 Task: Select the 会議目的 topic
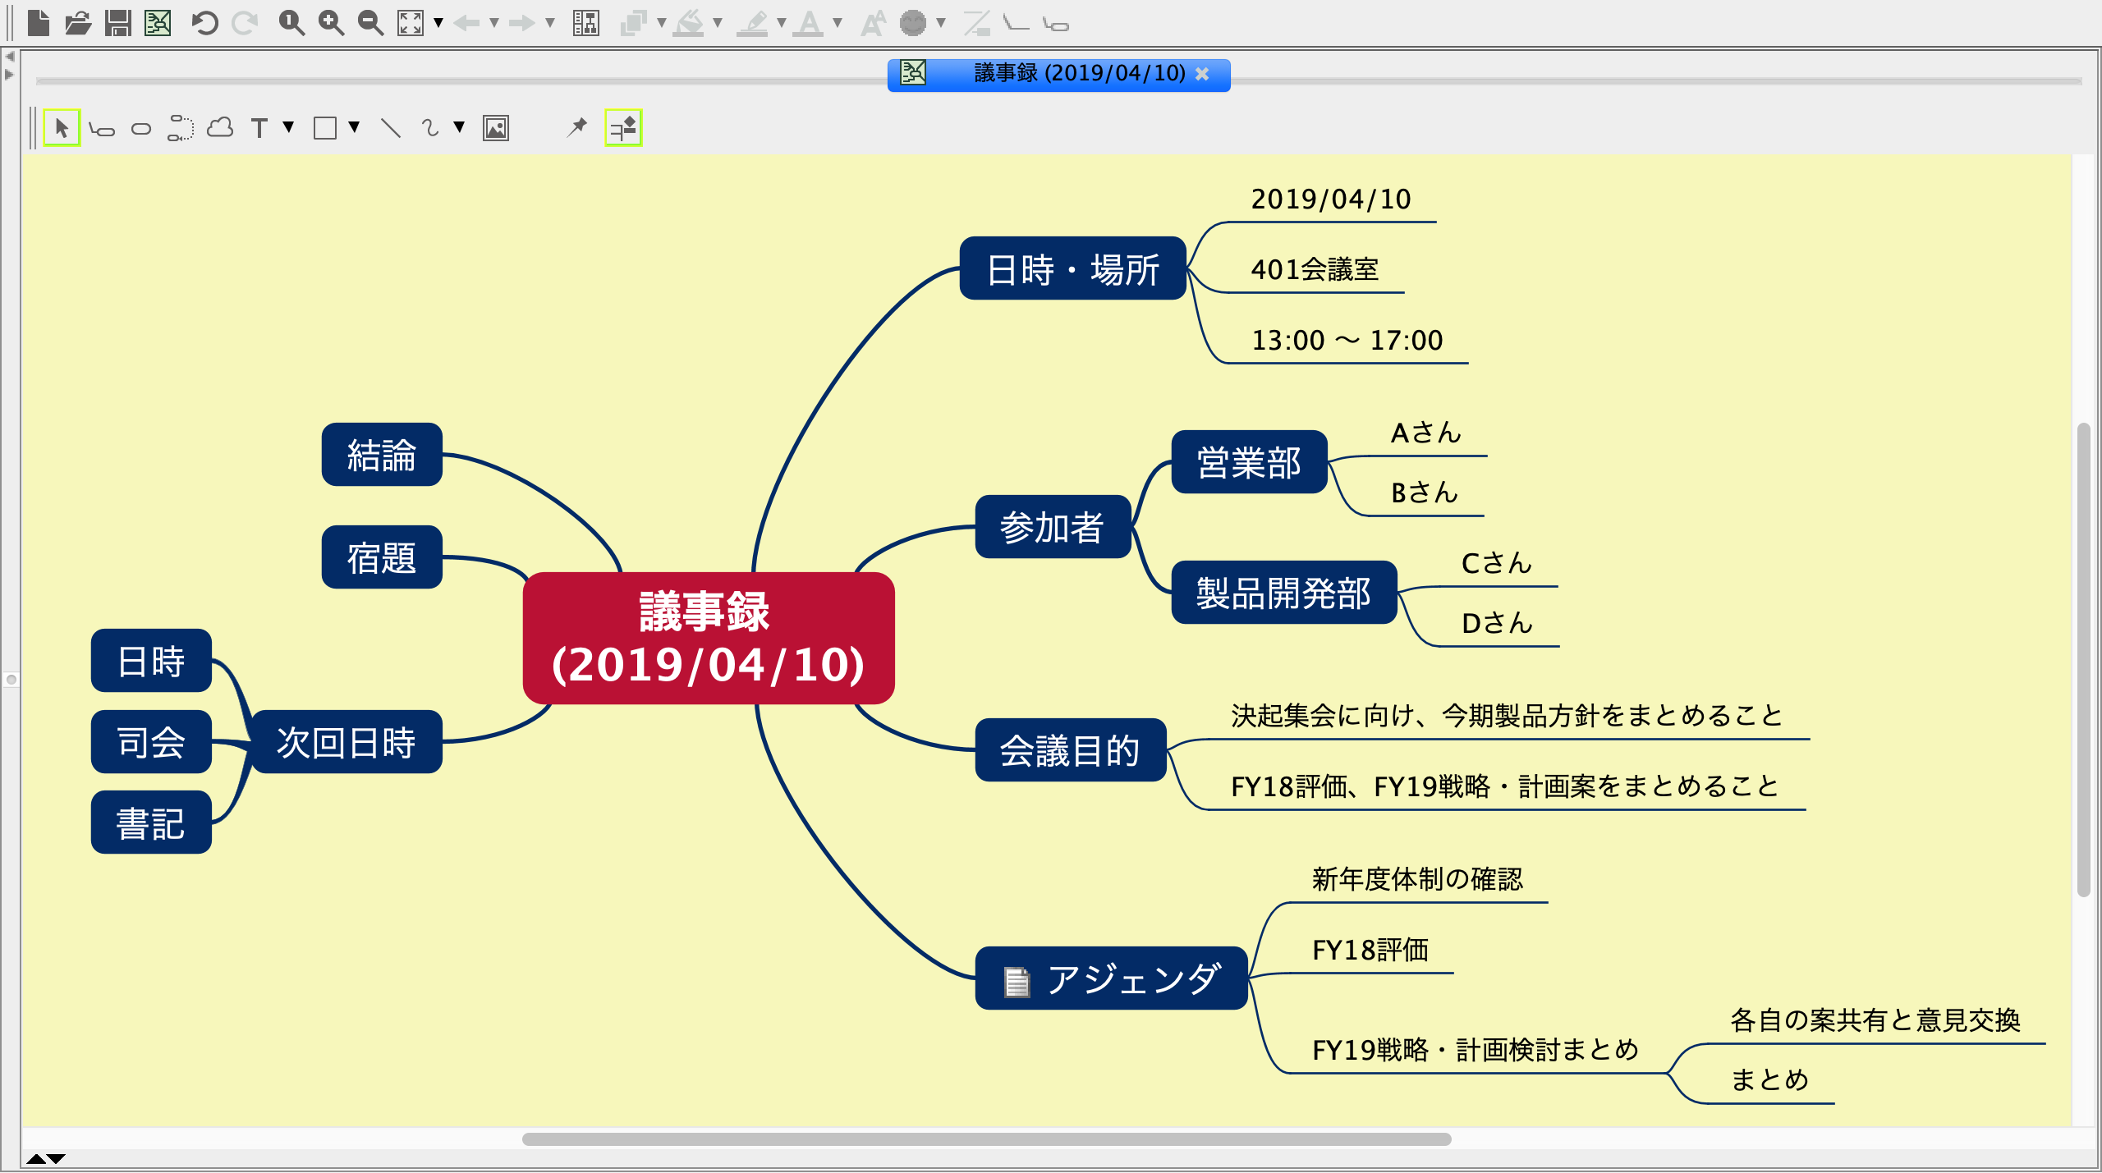tap(1070, 750)
